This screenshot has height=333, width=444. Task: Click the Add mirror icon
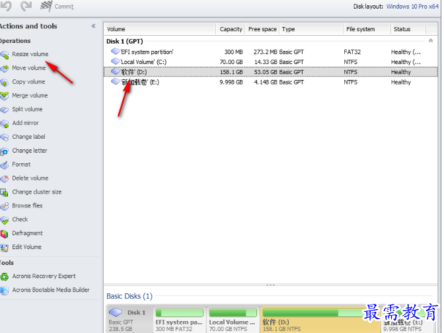(x=5, y=124)
